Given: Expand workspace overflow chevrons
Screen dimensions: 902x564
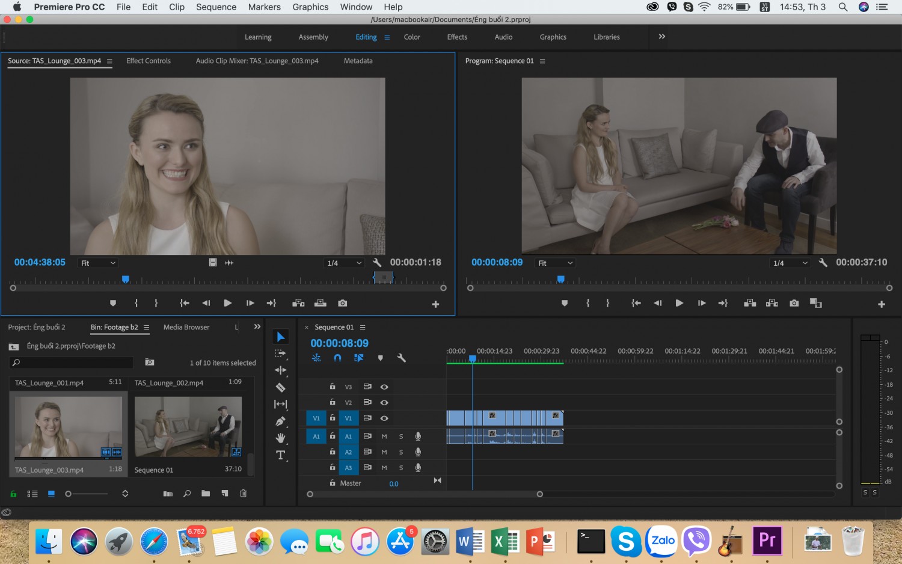Looking at the screenshot, I should [x=662, y=37].
